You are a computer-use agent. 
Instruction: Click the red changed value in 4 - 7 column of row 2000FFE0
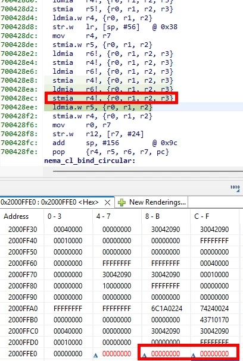tap(117, 354)
